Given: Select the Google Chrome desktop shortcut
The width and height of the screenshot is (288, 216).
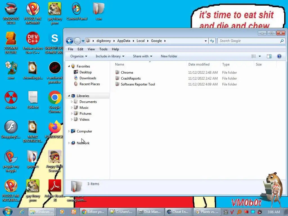Looking at the screenshot, I should [x=55, y=102].
